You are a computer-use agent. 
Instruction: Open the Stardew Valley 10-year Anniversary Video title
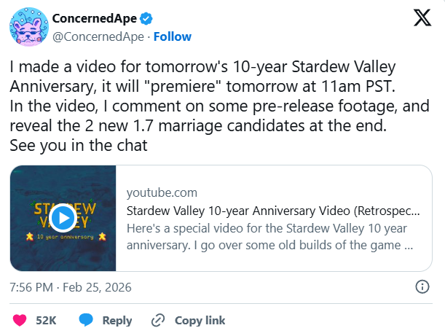coord(272,211)
